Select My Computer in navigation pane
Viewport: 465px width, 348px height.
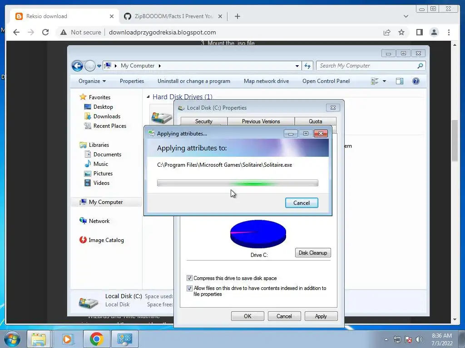point(105,202)
